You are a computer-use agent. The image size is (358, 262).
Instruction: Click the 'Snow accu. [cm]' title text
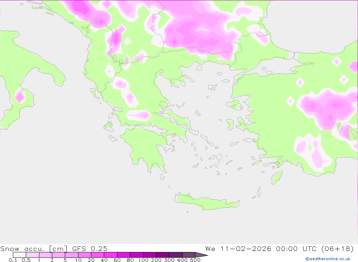tap(34, 248)
